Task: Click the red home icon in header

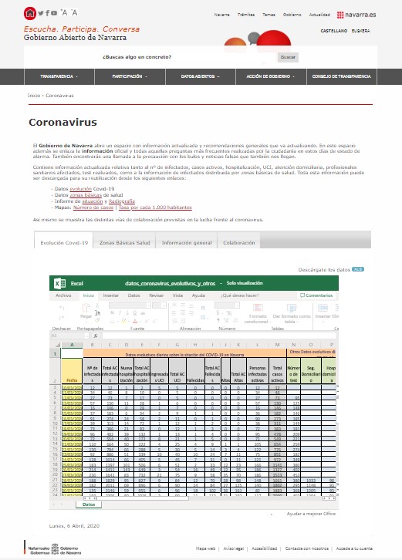Action: point(30,13)
